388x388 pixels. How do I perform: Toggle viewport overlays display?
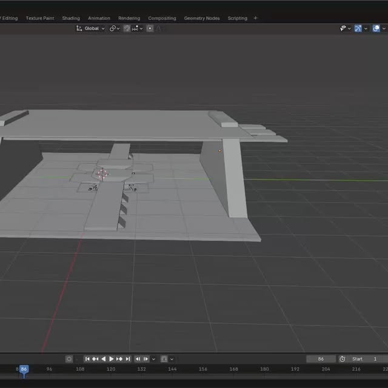[x=376, y=28]
